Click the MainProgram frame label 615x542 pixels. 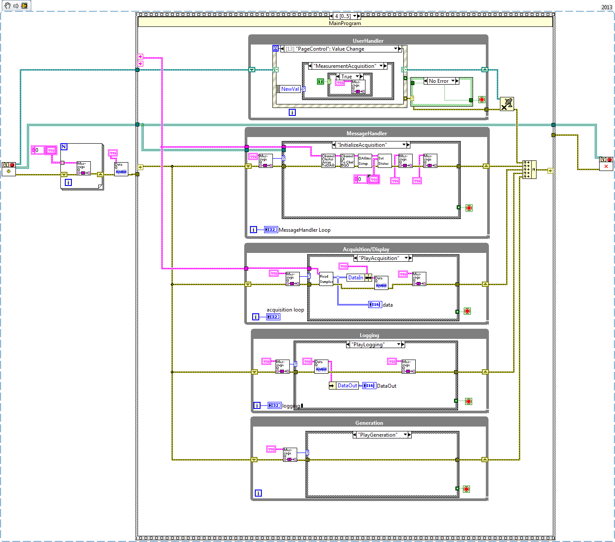click(x=345, y=23)
